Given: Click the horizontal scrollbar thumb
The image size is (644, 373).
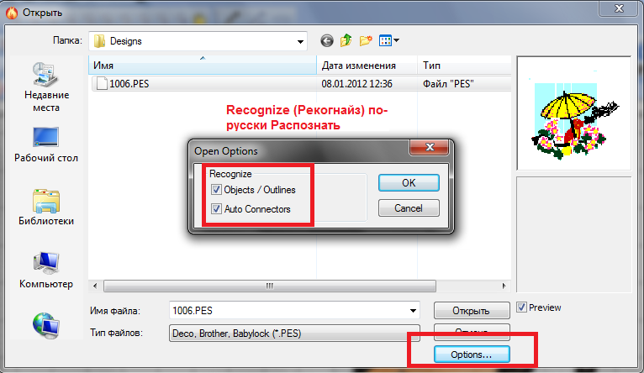Looking at the screenshot, I should tap(269, 286).
